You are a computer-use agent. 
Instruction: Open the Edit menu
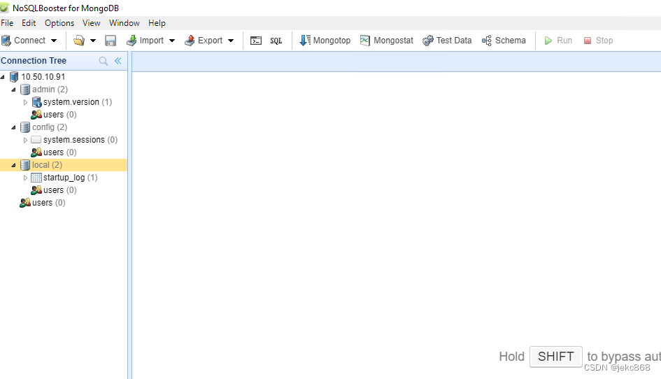click(x=29, y=23)
